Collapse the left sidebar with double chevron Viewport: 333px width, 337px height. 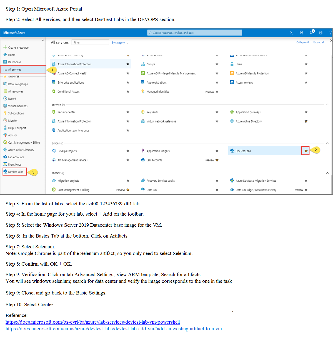pos(43,41)
